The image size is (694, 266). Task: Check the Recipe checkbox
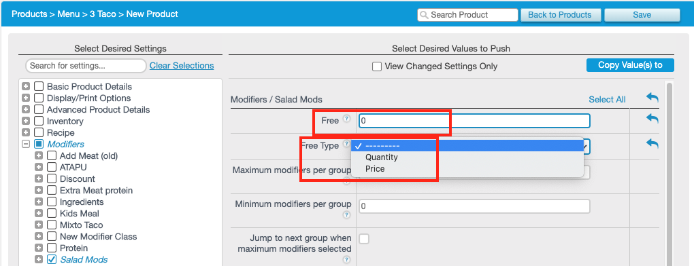tap(39, 132)
